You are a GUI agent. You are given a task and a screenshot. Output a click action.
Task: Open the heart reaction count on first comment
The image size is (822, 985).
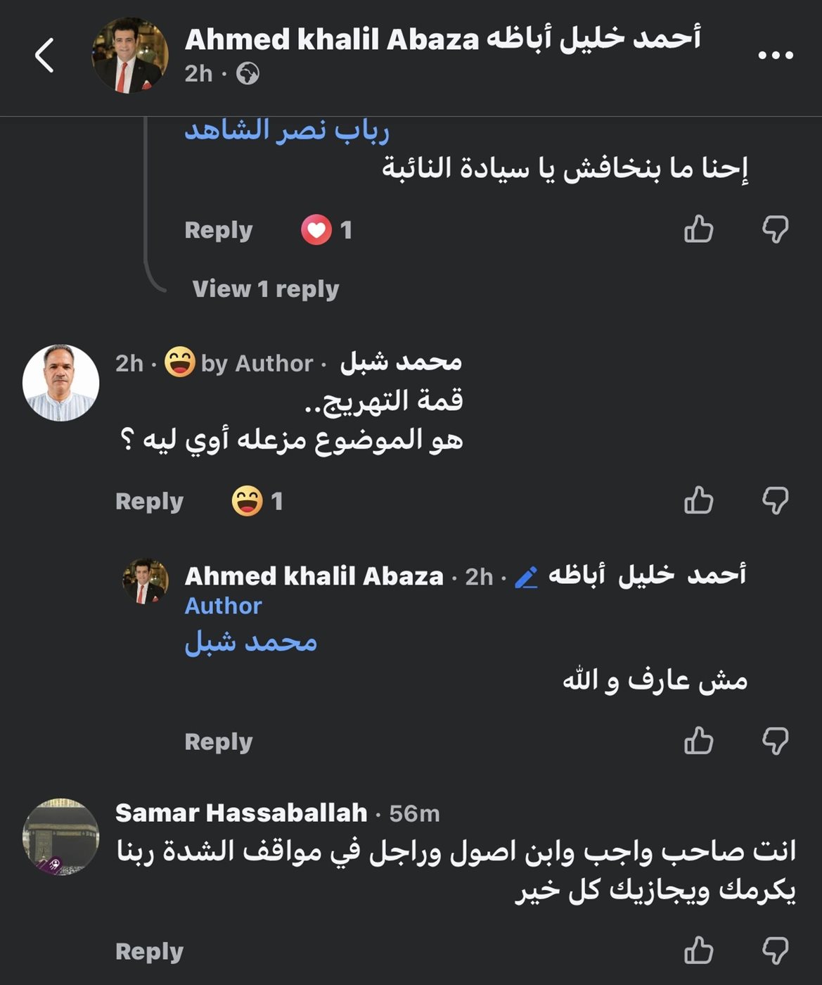pyautogui.click(x=327, y=229)
